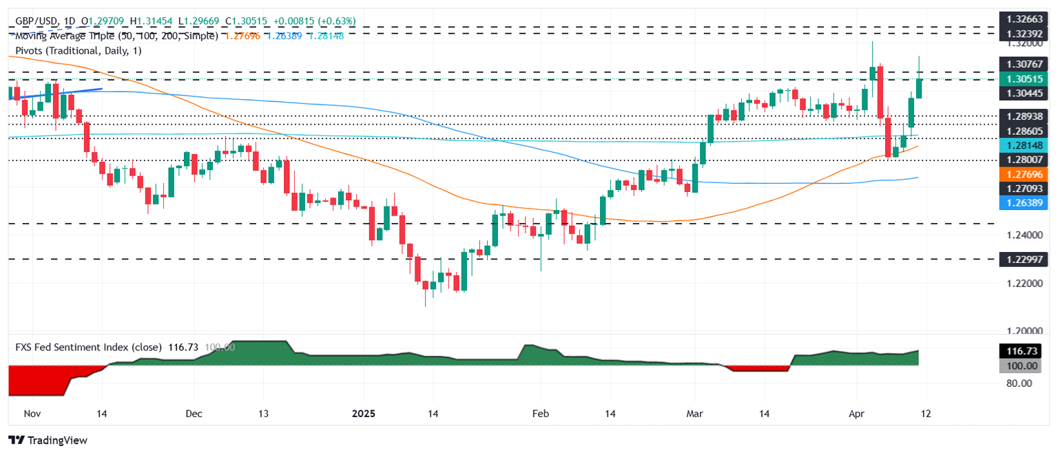
Task: Click the GBP/USD symbol title
Action: point(37,22)
